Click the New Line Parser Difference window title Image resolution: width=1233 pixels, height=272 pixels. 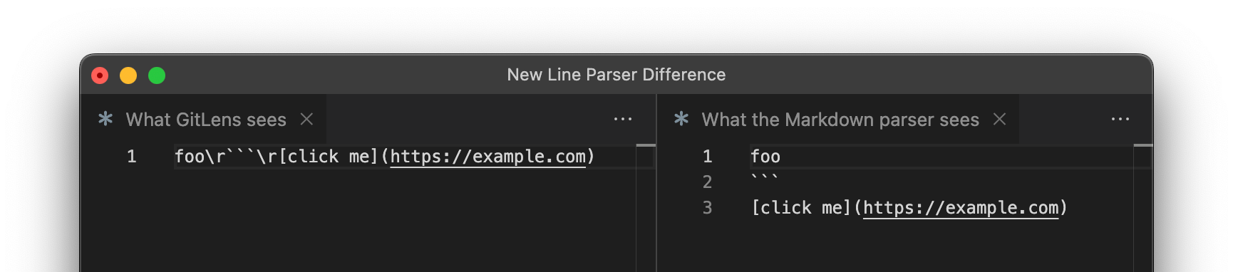coord(616,75)
